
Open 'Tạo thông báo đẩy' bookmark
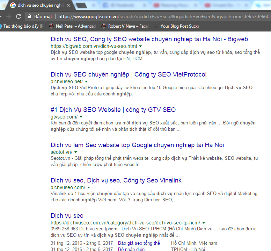coord(22,26)
